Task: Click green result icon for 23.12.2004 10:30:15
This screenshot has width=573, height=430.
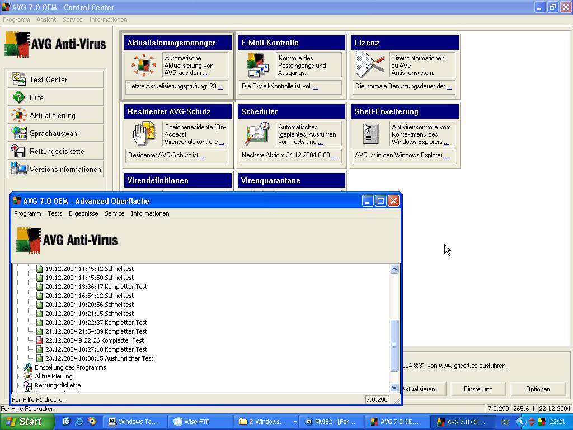Action: 40,358
